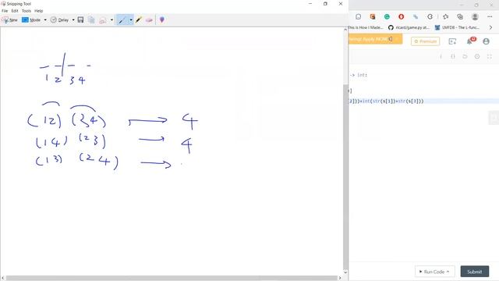Viewport: 499px width, 281px height.
Task: Open Edit with Paint 3D icon
Action: pyautogui.click(x=162, y=20)
